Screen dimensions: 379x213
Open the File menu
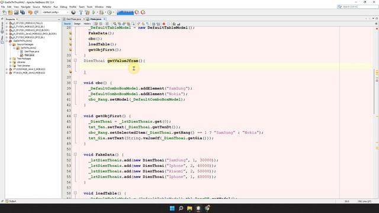point(3,7)
